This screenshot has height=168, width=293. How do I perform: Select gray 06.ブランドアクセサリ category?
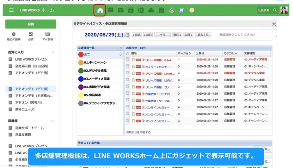[100, 103]
